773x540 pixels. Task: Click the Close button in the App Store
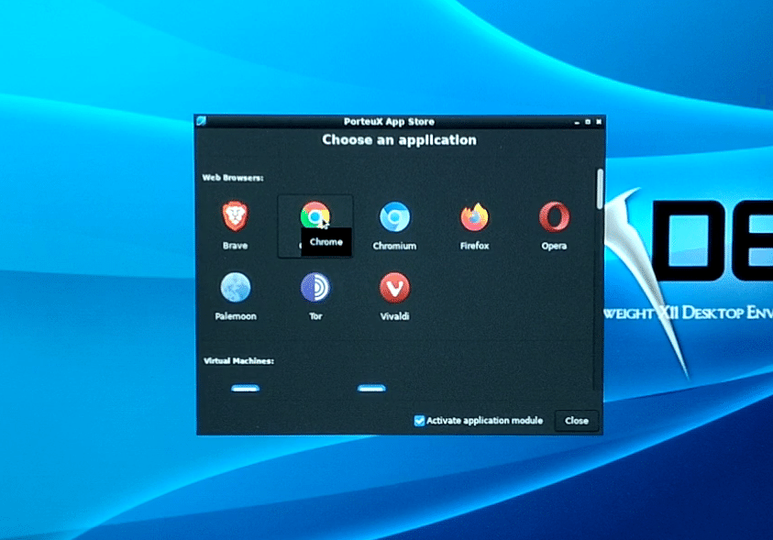click(x=576, y=421)
